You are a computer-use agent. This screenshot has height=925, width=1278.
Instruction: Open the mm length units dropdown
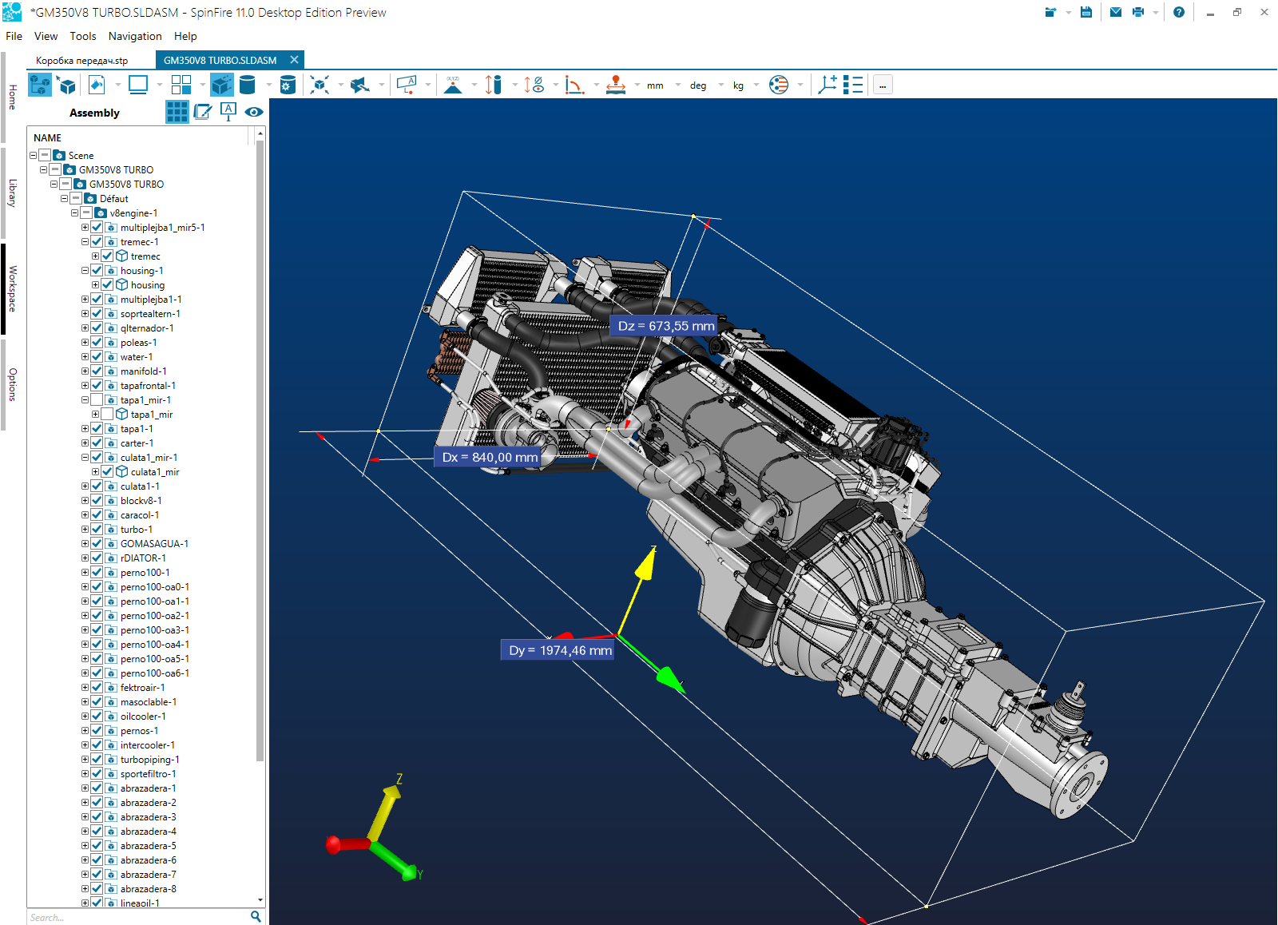click(678, 85)
